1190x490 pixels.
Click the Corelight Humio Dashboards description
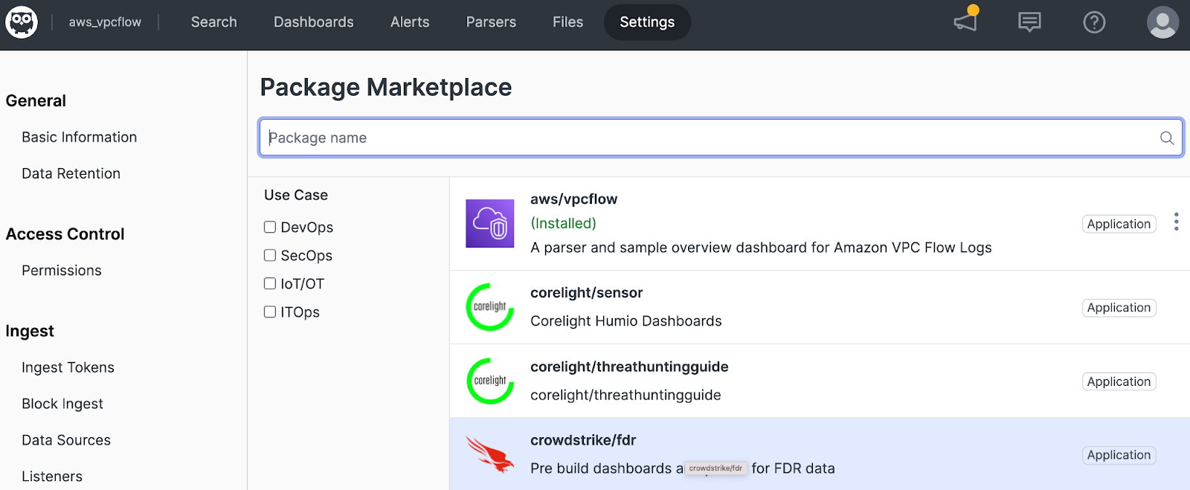point(626,321)
